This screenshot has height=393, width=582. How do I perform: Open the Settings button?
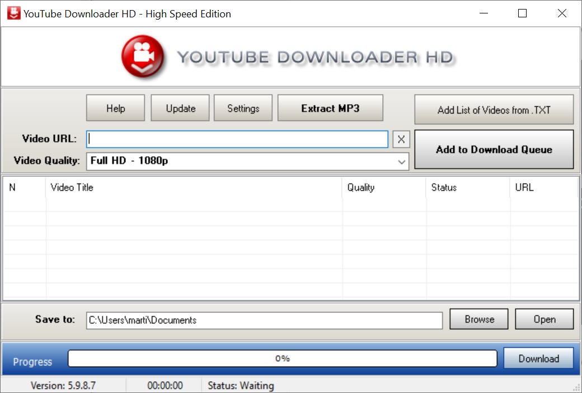pos(243,108)
